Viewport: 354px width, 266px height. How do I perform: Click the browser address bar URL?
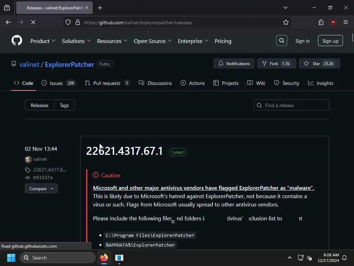(x=138, y=23)
